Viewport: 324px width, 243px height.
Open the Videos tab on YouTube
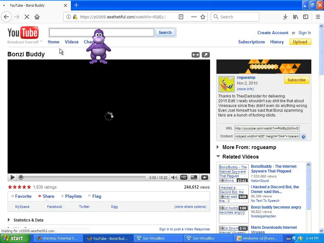pyautogui.click(x=72, y=42)
